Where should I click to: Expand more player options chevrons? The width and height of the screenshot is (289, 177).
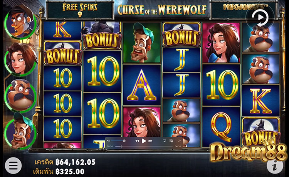pyautogui.click(x=179, y=141)
